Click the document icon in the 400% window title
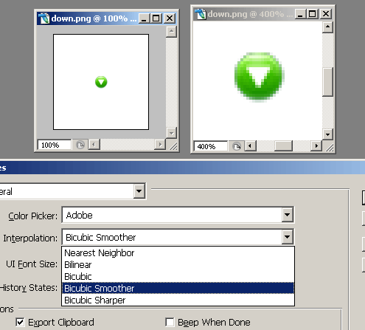This screenshot has width=365, height=330. click(x=201, y=14)
